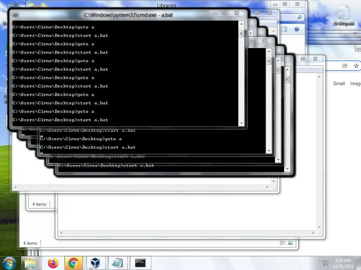361x270 pixels.
Task: Click the Notepad icon in the taskbar
Action: point(118,263)
